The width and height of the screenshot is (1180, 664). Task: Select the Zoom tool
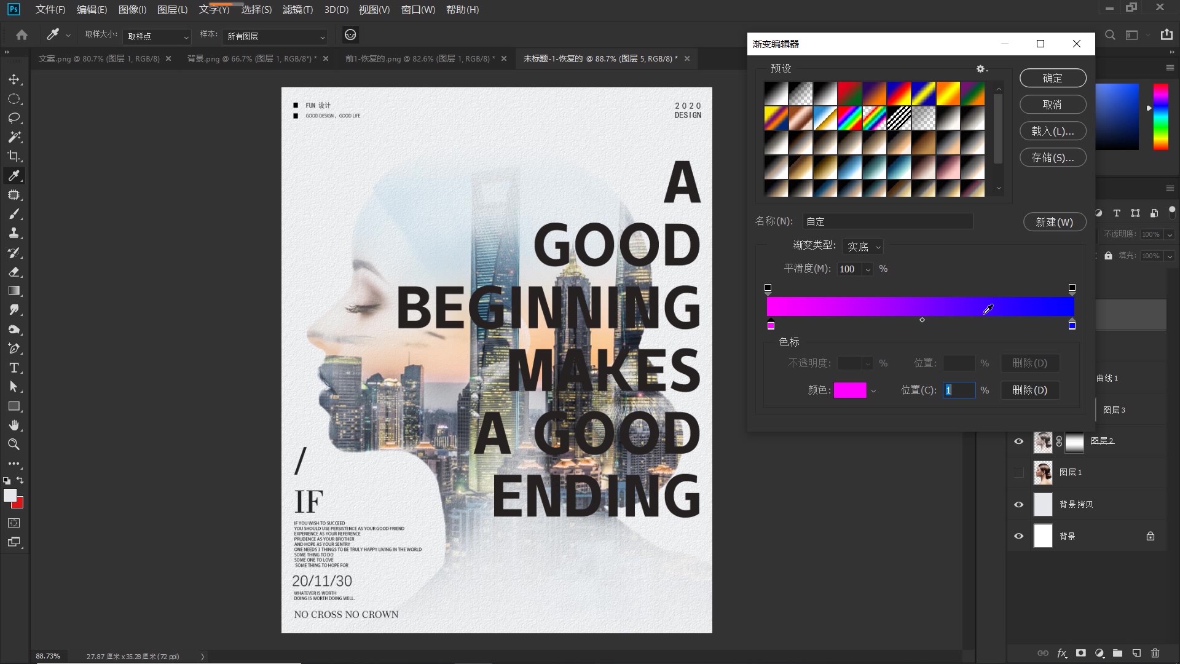pos(14,445)
